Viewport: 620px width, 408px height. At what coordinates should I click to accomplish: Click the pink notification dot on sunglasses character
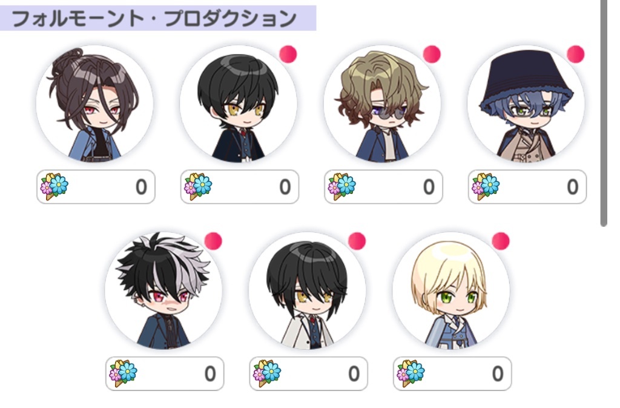[x=432, y=54]
